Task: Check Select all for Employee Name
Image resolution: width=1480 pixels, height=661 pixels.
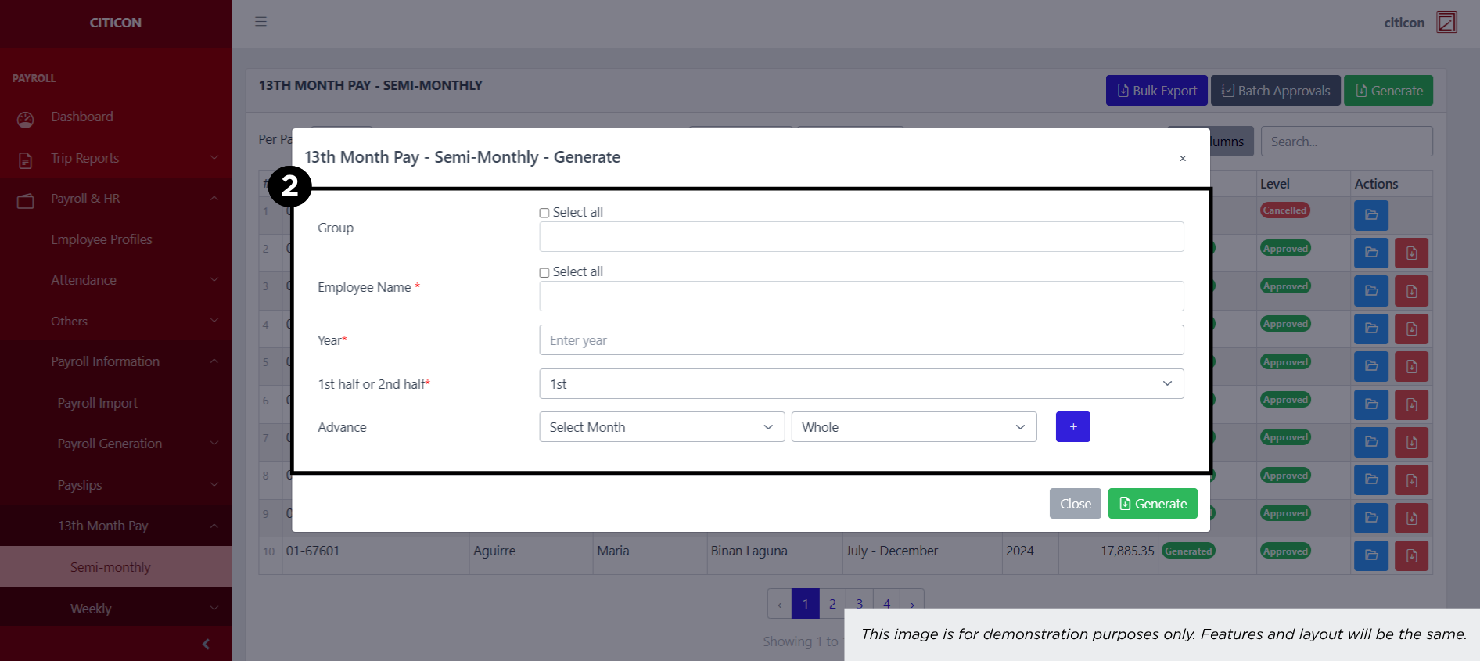Action: click(544, 272)
